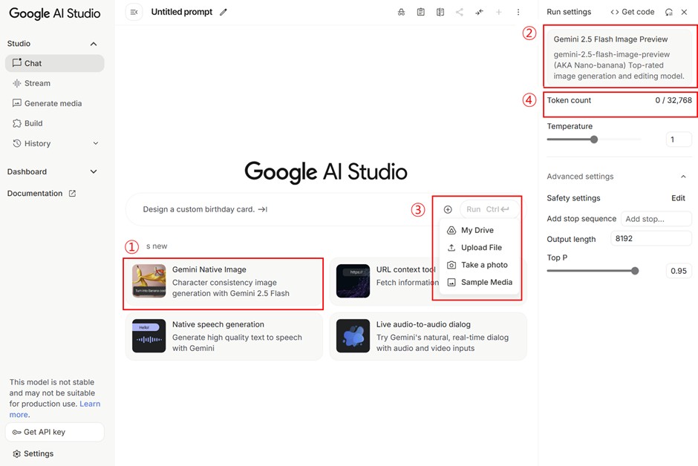Go to Stream in the sidebar

coord(55,83)
